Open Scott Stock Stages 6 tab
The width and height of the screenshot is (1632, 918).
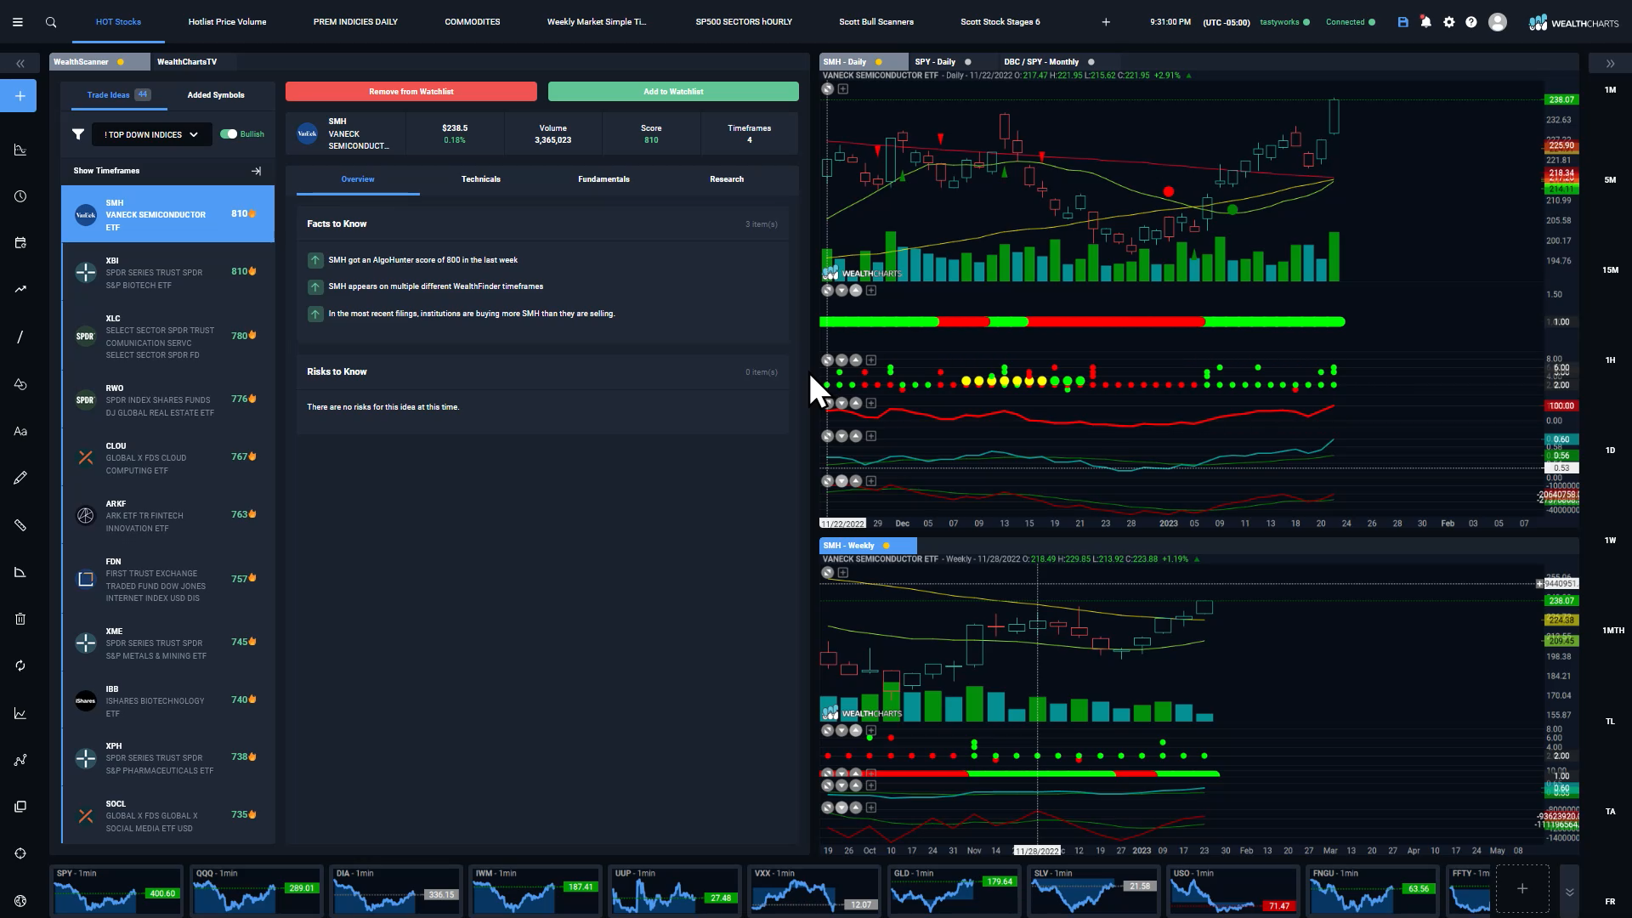click(1000, 22)
